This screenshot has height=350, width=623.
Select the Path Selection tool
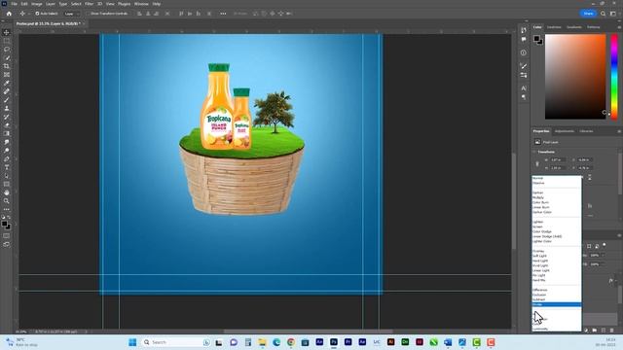(7, 175)
